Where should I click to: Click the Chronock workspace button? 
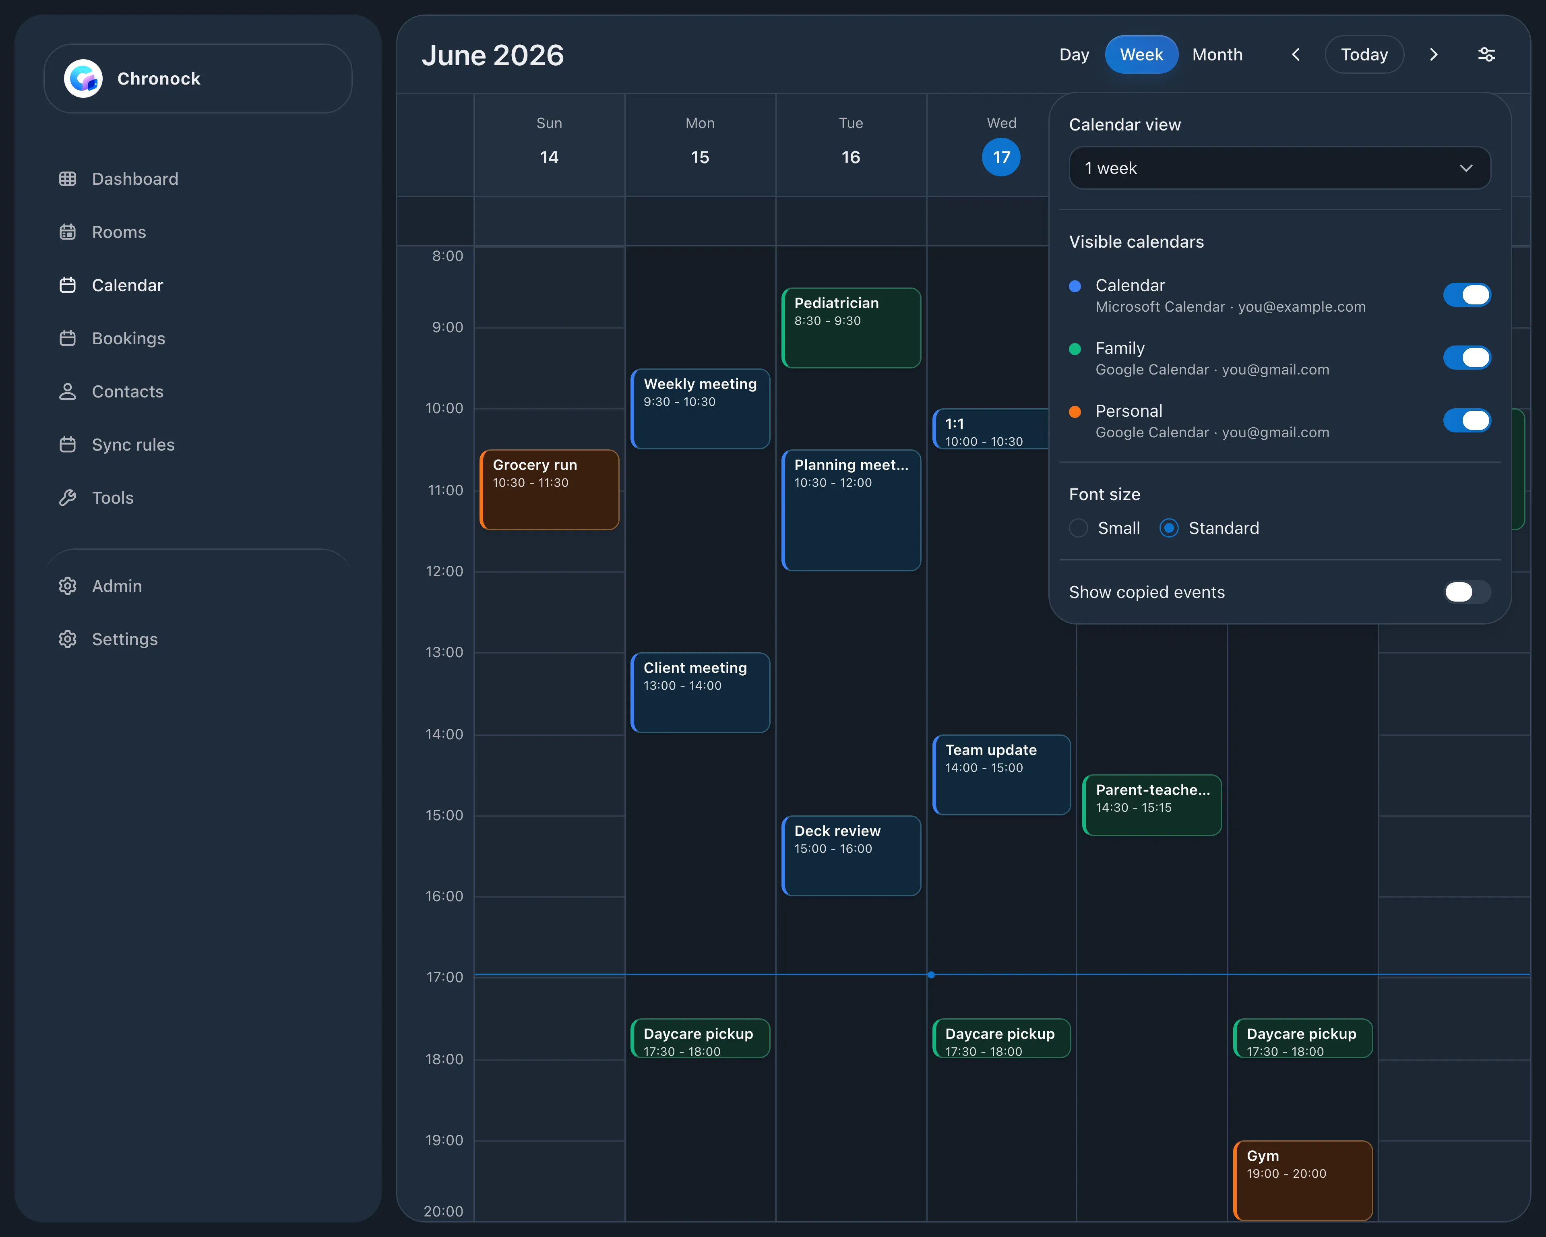(x=198, y=78)
